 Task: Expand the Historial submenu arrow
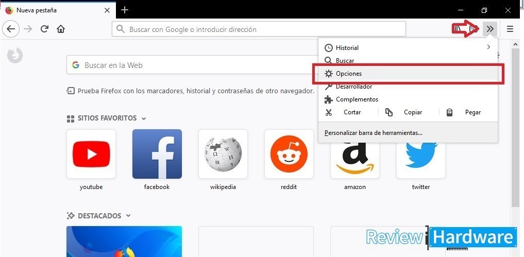pos(488,47)
